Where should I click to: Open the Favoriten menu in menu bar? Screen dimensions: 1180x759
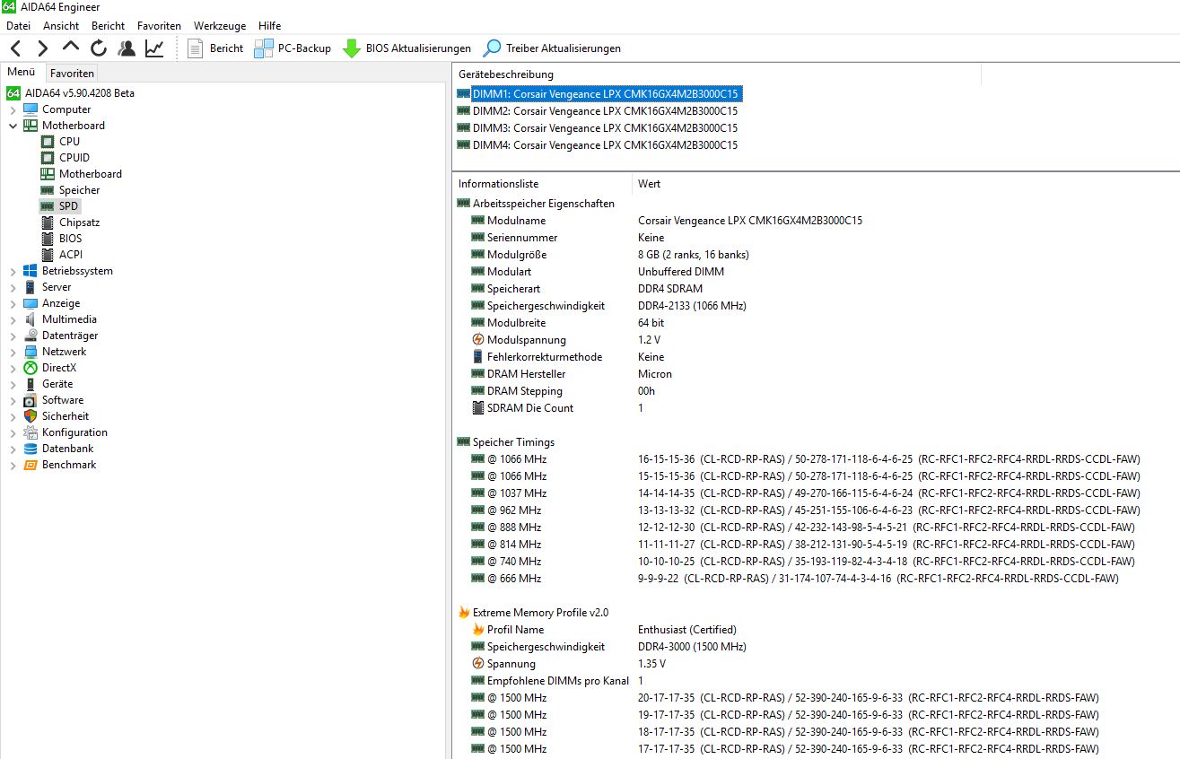[x=159, y=26]
